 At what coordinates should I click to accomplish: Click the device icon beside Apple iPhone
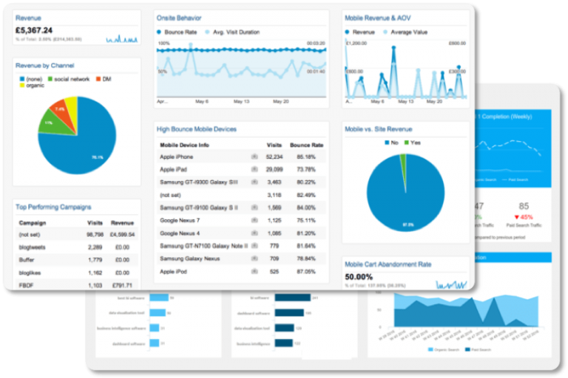(x=254, y=157)
